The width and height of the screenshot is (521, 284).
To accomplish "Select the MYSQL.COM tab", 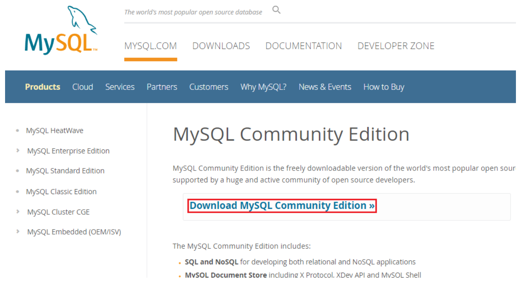I will point(151,46).
